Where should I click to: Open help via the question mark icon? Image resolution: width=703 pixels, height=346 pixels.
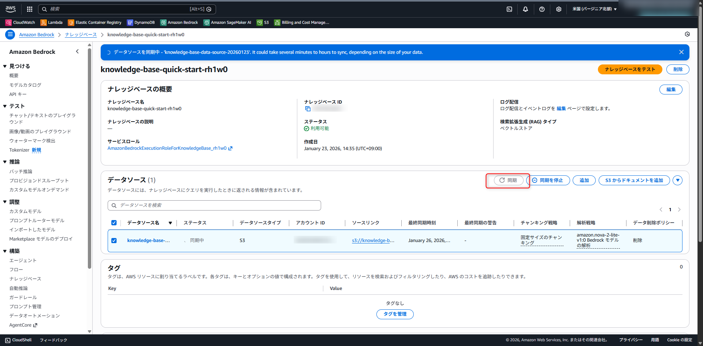click(x=542, y=9)
